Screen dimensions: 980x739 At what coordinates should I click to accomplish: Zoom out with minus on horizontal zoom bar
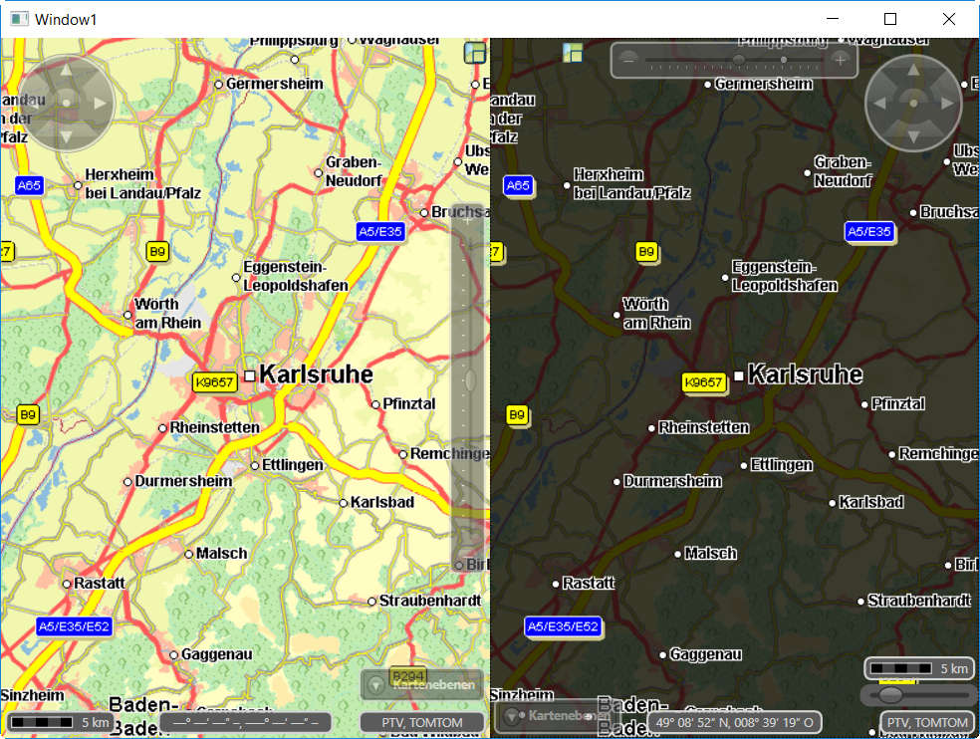pos(628,60)
